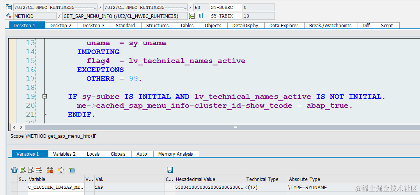This screenshot has width=420, height=195.
Task: Open the Auto tab
Action: [142, 154]
